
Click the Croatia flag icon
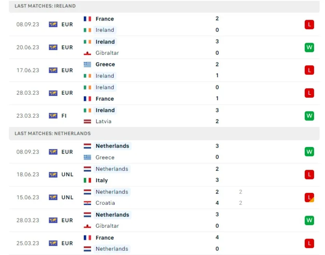click(x=87, y=203)
